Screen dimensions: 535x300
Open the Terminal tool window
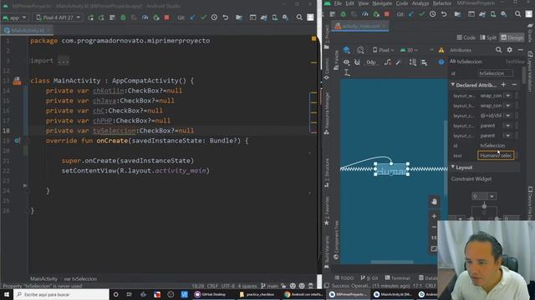[x=397, y=278]
